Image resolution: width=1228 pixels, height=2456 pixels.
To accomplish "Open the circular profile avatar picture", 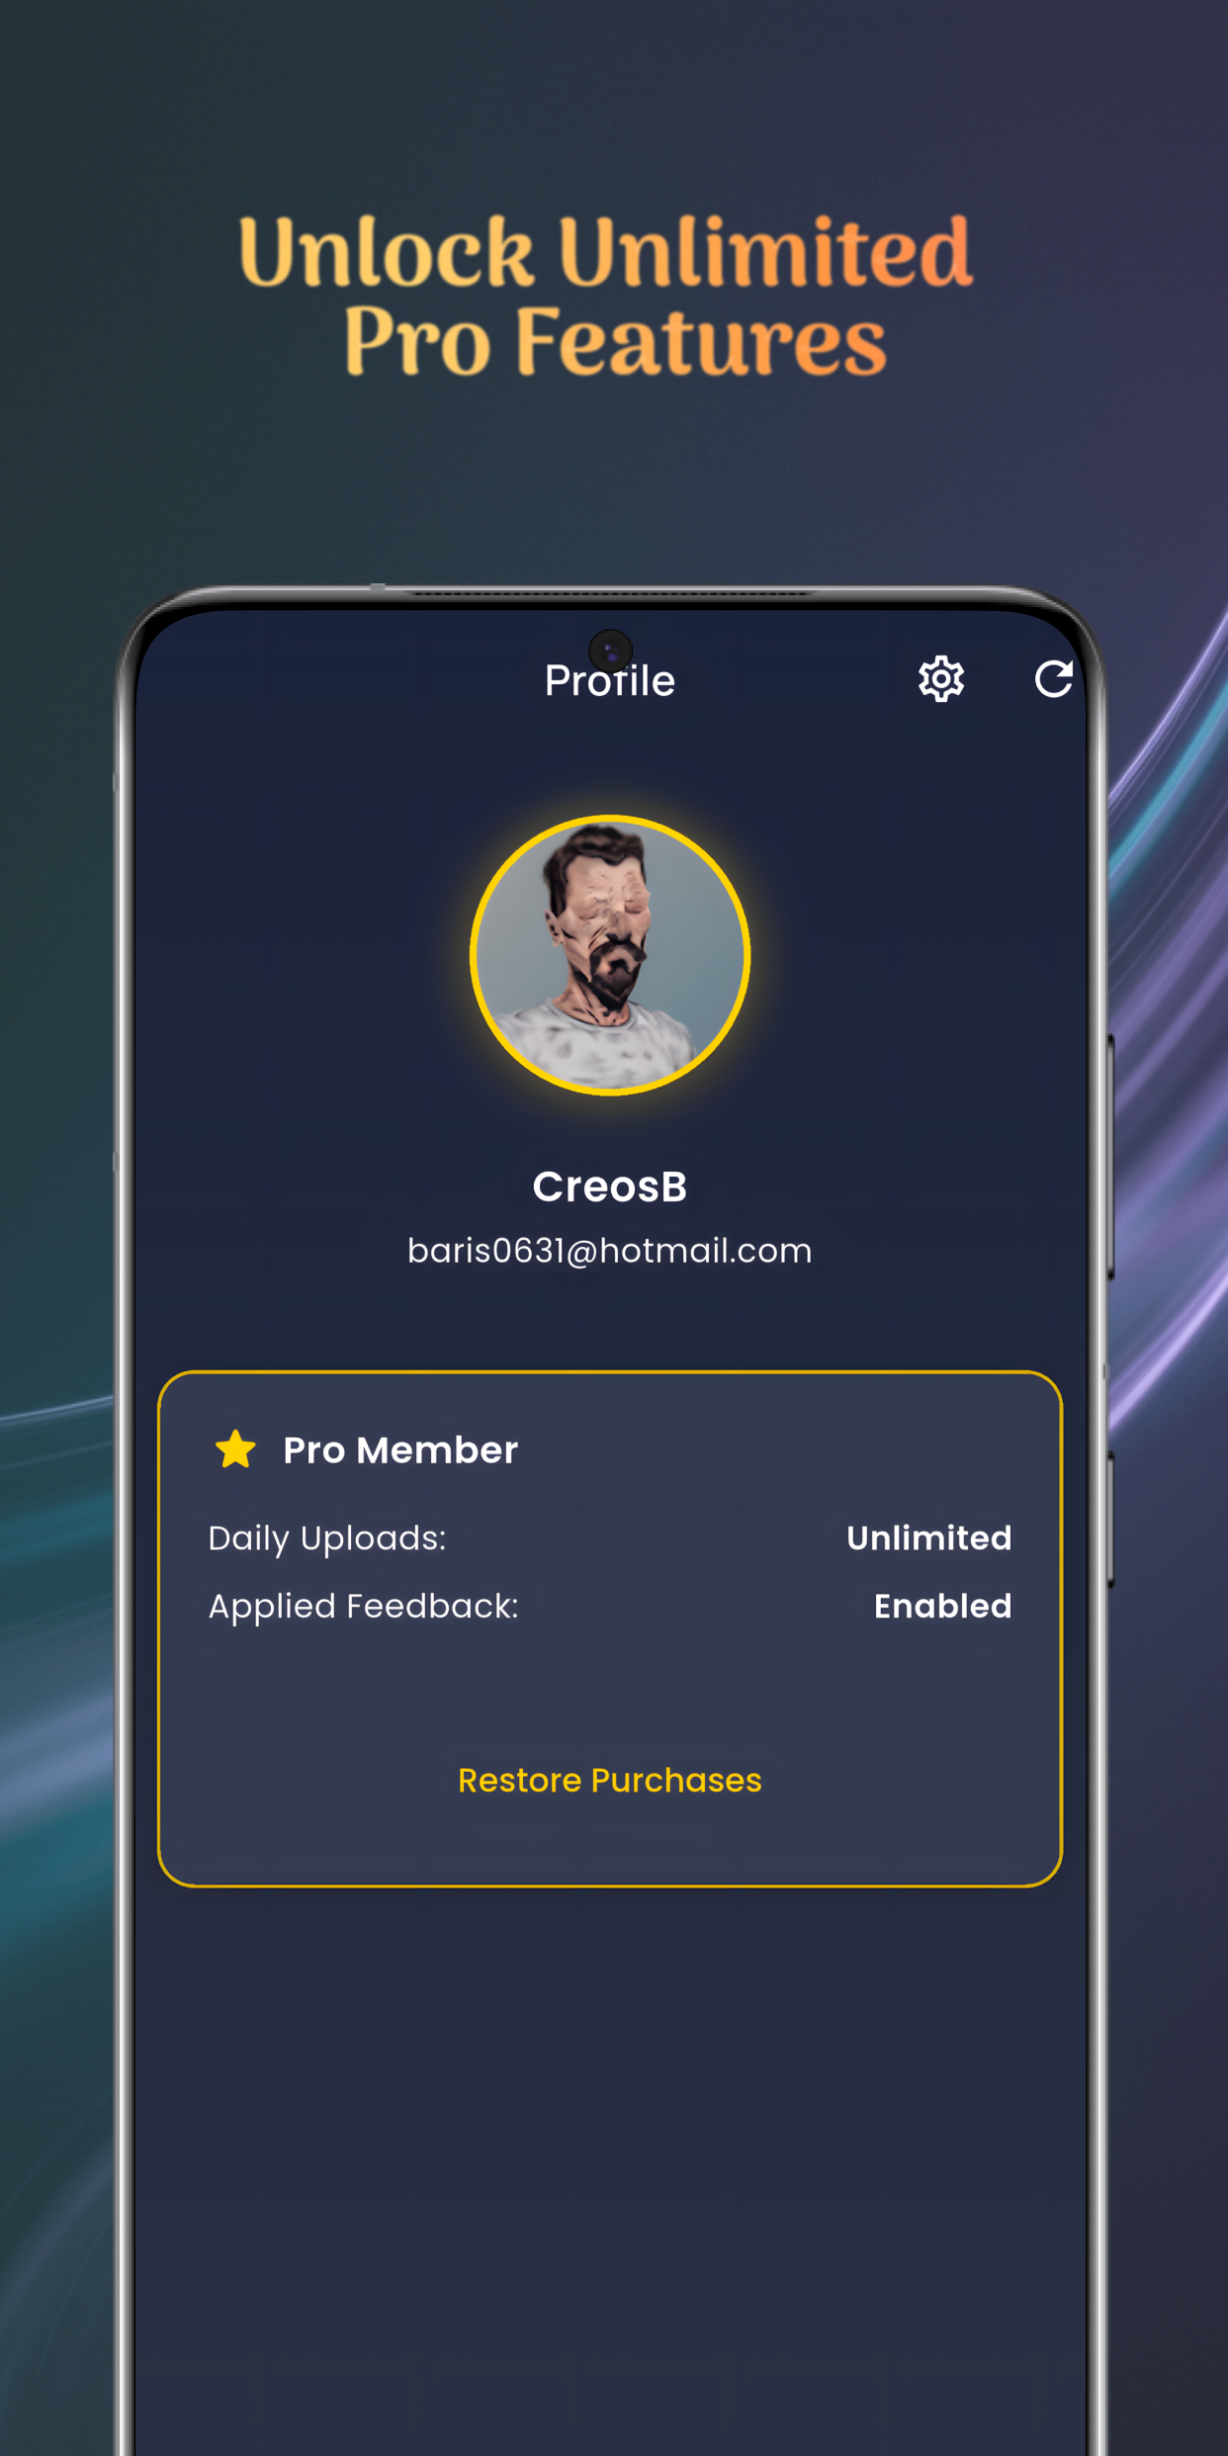I will click(x=610, y=955).
